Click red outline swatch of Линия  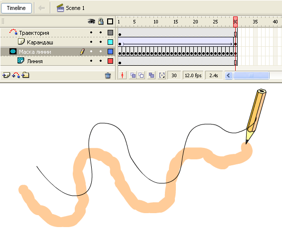110,61
